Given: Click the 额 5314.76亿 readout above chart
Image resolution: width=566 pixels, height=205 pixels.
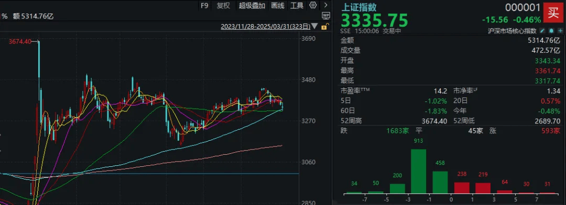Looking at the screenshot, I should pos(33,16).
